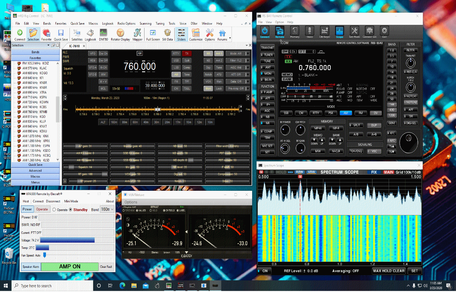Click the HRD fine tuning frequency slider thumb
The height and width of the screenshot is (292, 456).
click(158, 109)
